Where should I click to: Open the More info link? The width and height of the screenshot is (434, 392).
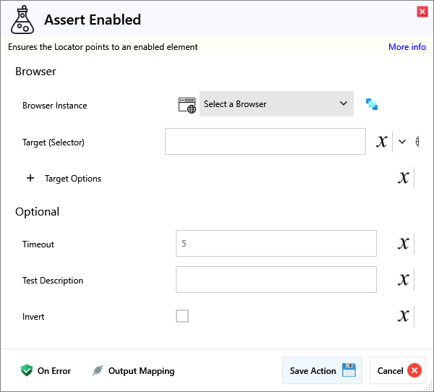407,47
